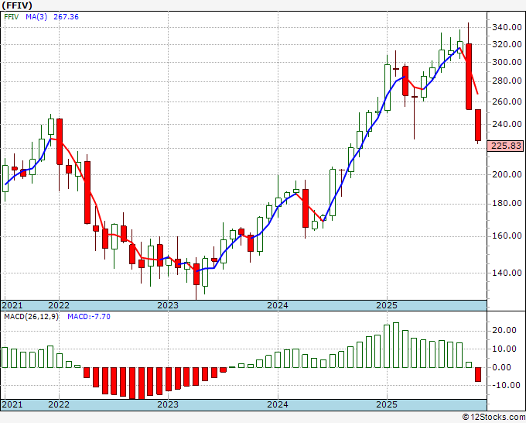Click the 180.00 price axis label
The width and height of the screenshot is (526, 423).
507,203
